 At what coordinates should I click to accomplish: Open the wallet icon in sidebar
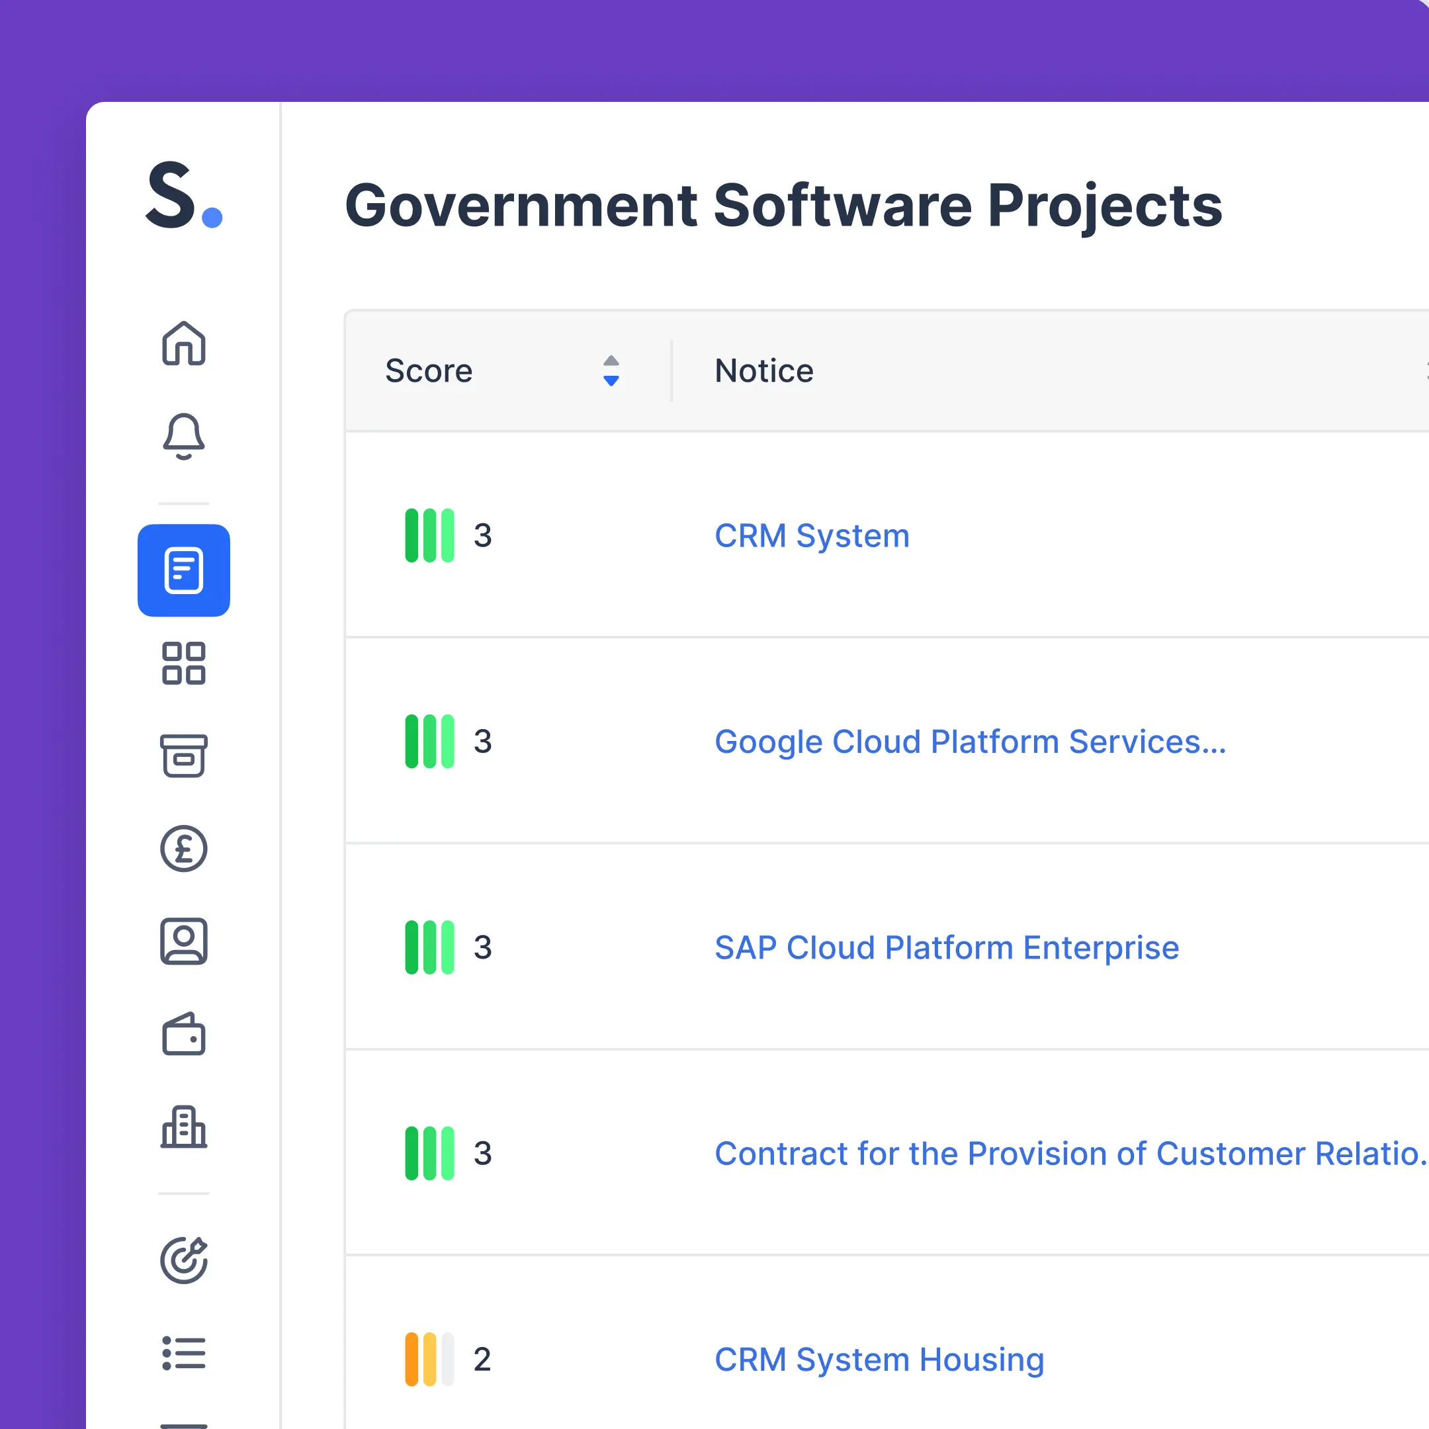click(183, 1034)
